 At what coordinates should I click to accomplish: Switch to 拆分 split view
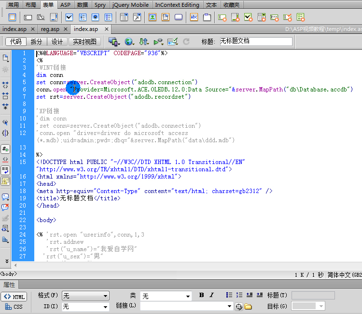pyautogui.click(x=37, y=42)
